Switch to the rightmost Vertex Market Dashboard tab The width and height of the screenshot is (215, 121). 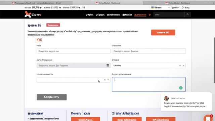click(178, 3)
